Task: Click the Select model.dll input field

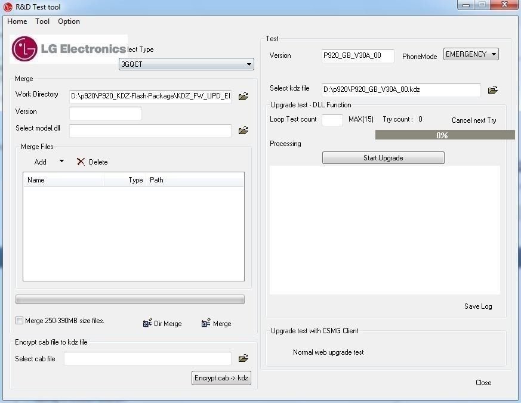Action: pos(150,131)
